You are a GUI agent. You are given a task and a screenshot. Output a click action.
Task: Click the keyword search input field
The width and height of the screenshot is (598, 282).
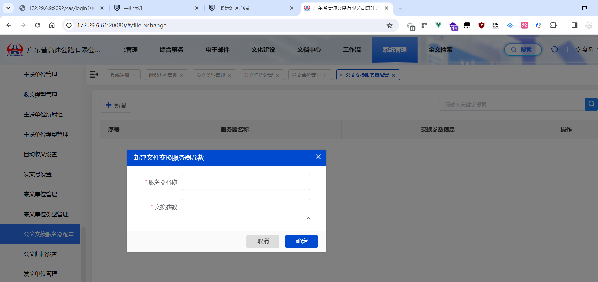pyautogui.click(x=512, y=104)
